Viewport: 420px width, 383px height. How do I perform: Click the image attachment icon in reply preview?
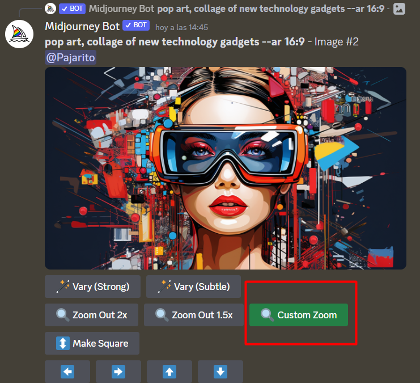399,9
